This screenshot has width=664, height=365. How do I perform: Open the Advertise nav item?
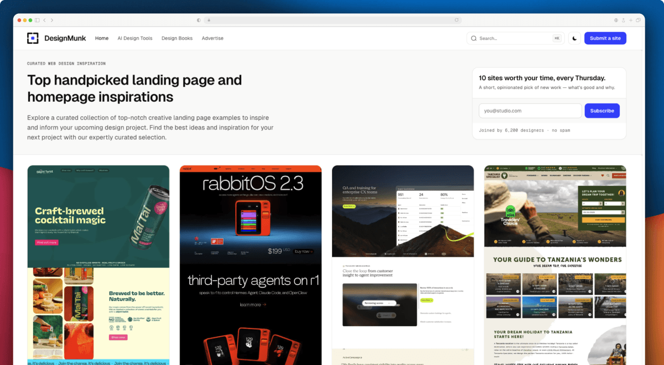(212, 38)
